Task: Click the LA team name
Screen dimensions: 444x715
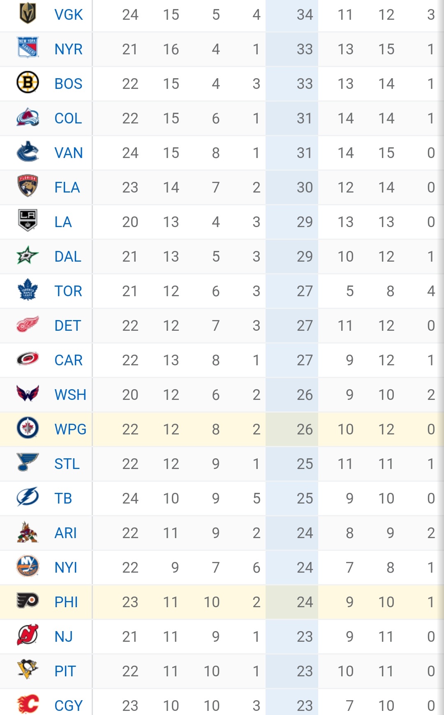Action: tap(63, 222)
